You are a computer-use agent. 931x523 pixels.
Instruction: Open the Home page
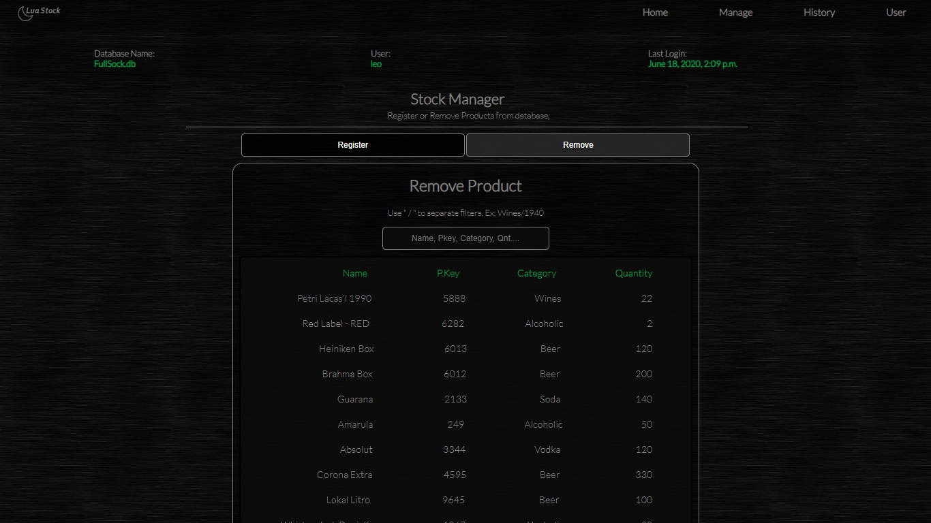point(655,12)
